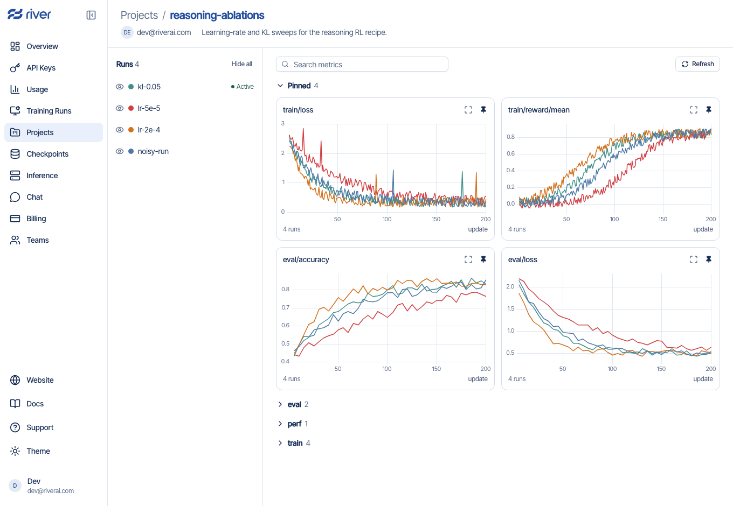Open the Dev account menu
The height and width of the screenshot is (506, 733).
[53, 486]
